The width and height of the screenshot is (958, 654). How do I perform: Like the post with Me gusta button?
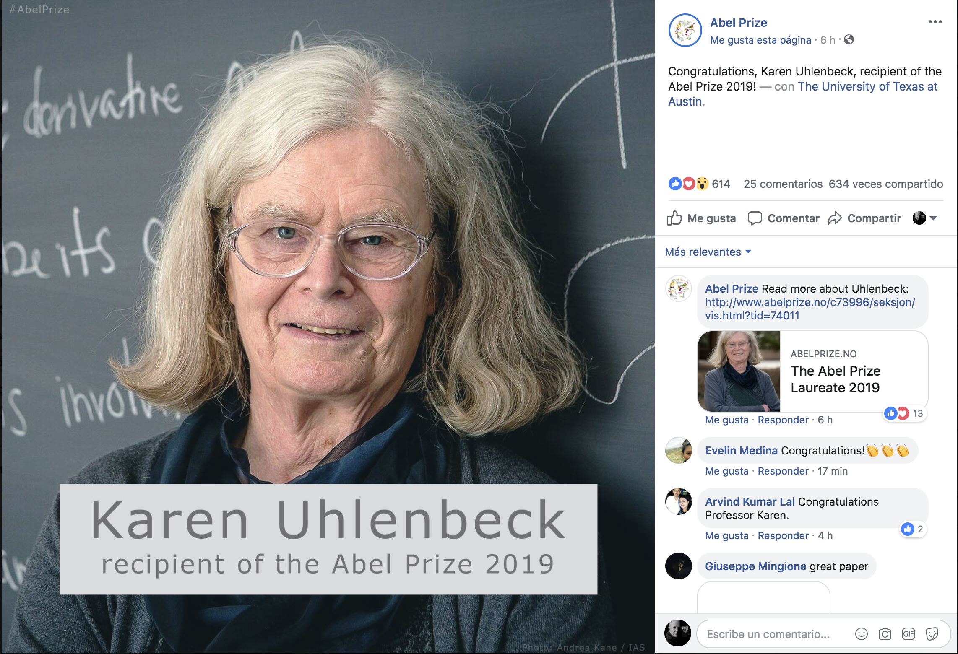pyautogui.click(x=701, y=218)
